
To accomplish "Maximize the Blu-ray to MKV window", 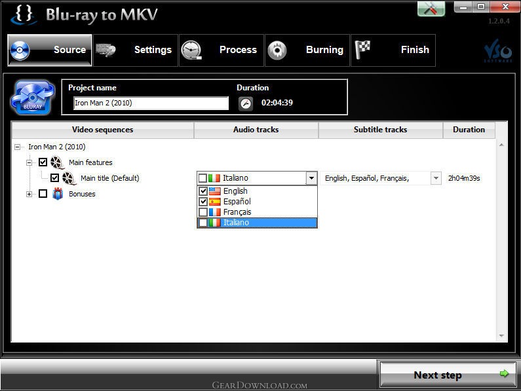I will click(x=481, y=7).
